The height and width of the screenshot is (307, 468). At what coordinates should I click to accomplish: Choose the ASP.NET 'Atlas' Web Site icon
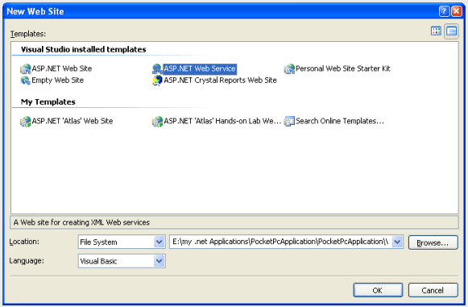[25, 121]
